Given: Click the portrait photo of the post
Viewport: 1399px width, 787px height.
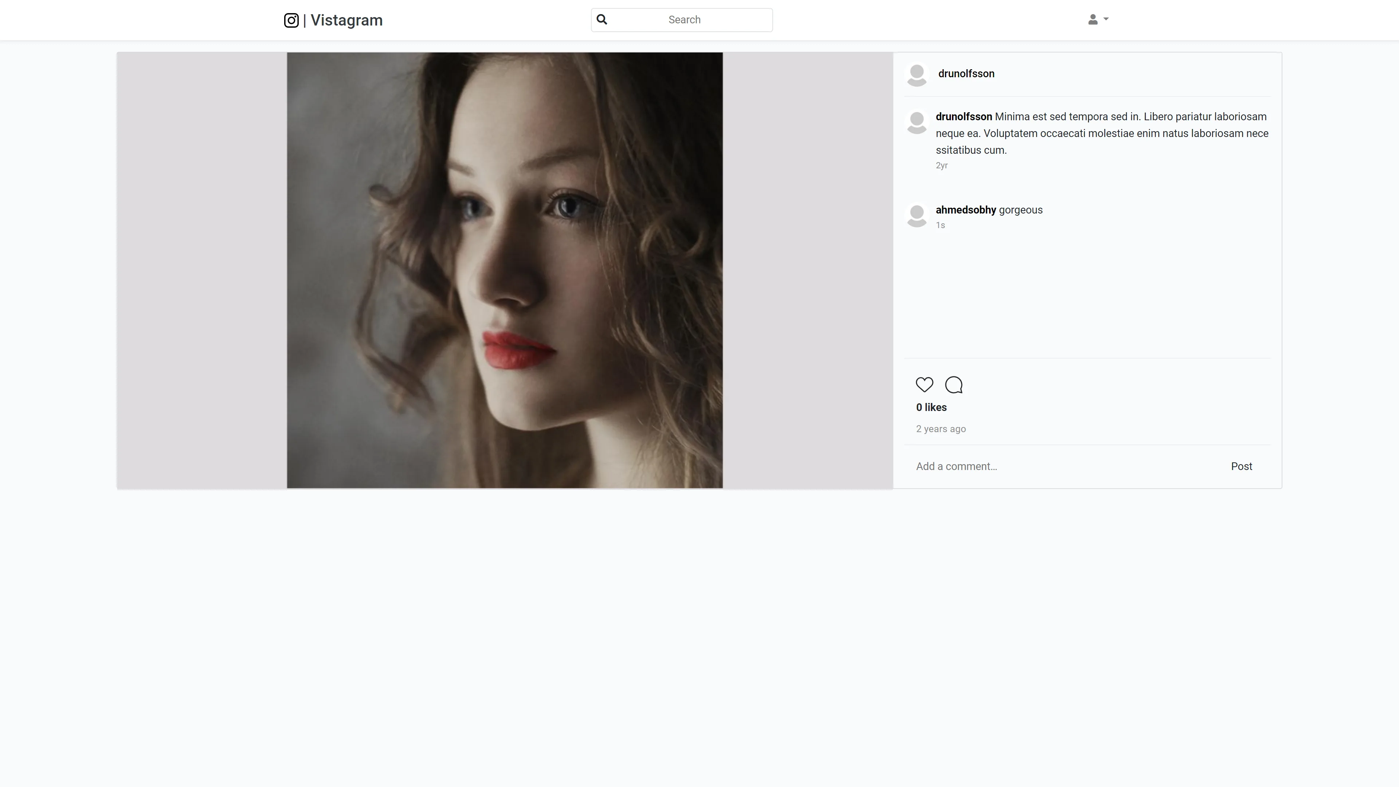Looking at the screenshot, I should pyautogui.click(x=505, y=270).
